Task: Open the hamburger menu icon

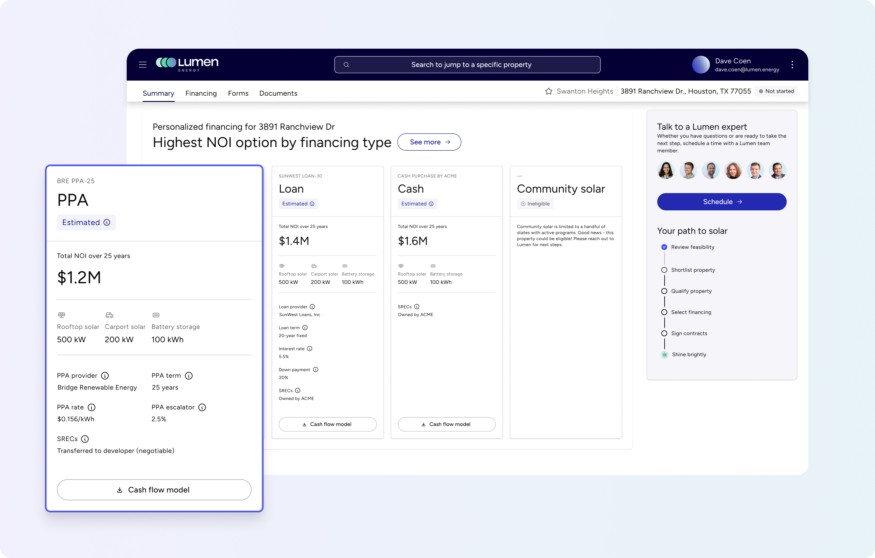Action: tap(142, 65)
